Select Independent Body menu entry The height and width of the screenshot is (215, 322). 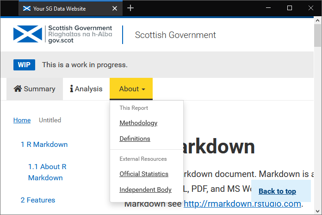click(145, 190)
